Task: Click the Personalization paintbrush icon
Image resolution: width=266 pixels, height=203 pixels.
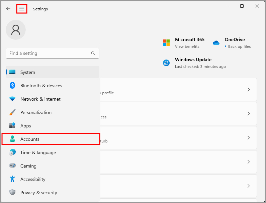Action: [12, 112]
